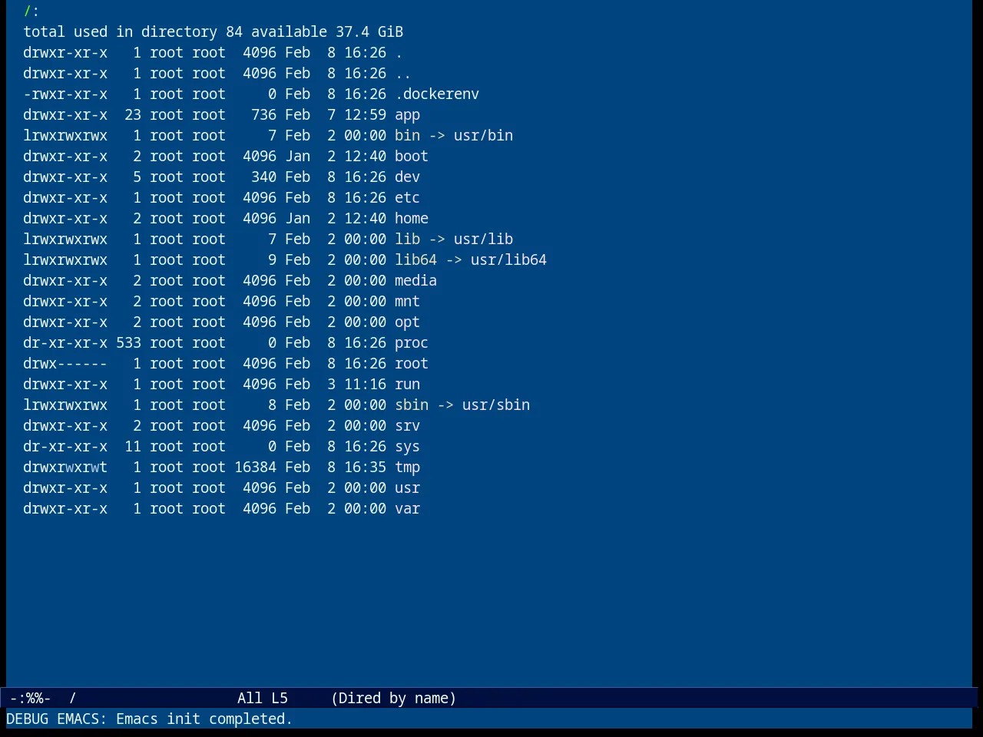Open the usr directory
This screenshot has height=737, width=983.
[x=407, y=488]
